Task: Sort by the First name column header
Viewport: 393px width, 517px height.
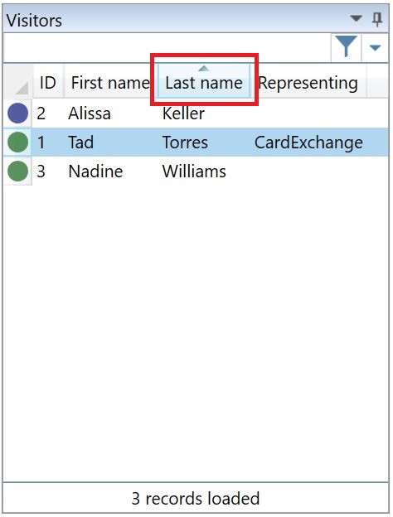Action: point(110,82)
